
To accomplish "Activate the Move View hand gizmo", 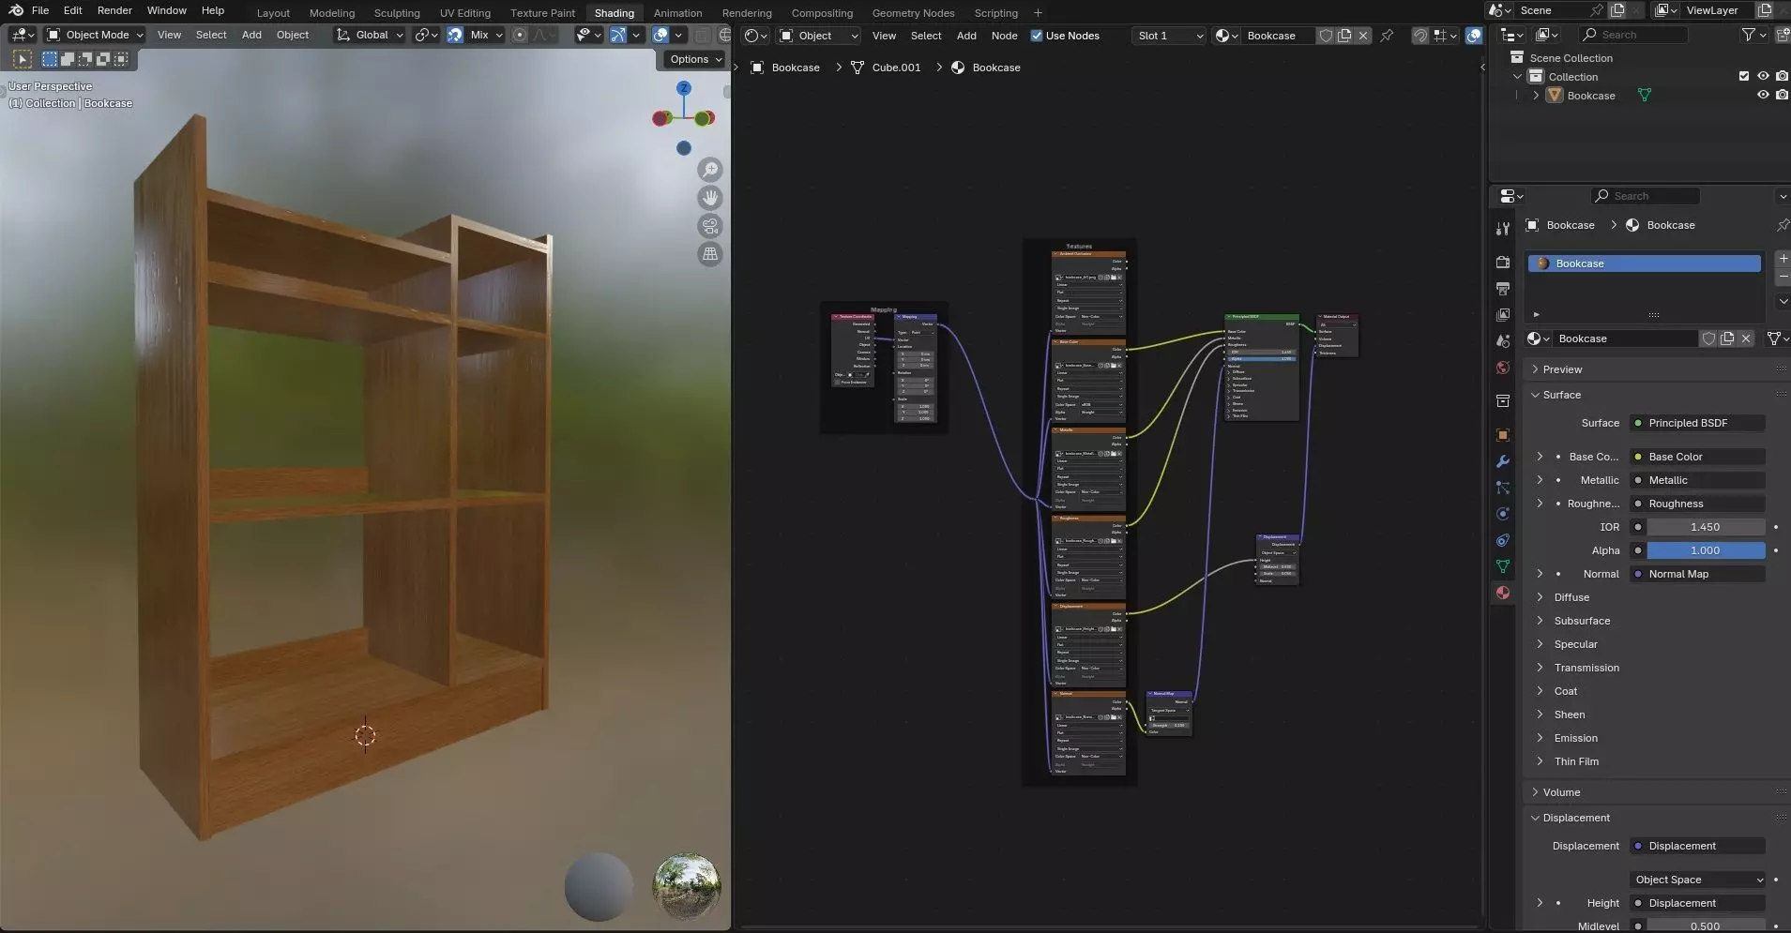I will point(710,198).
